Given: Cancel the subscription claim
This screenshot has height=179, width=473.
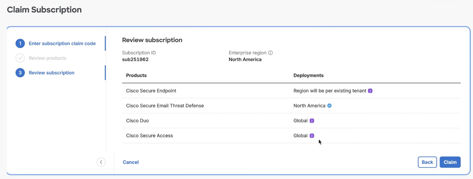Looking at the screenshot, I should (x=131, y=162).
